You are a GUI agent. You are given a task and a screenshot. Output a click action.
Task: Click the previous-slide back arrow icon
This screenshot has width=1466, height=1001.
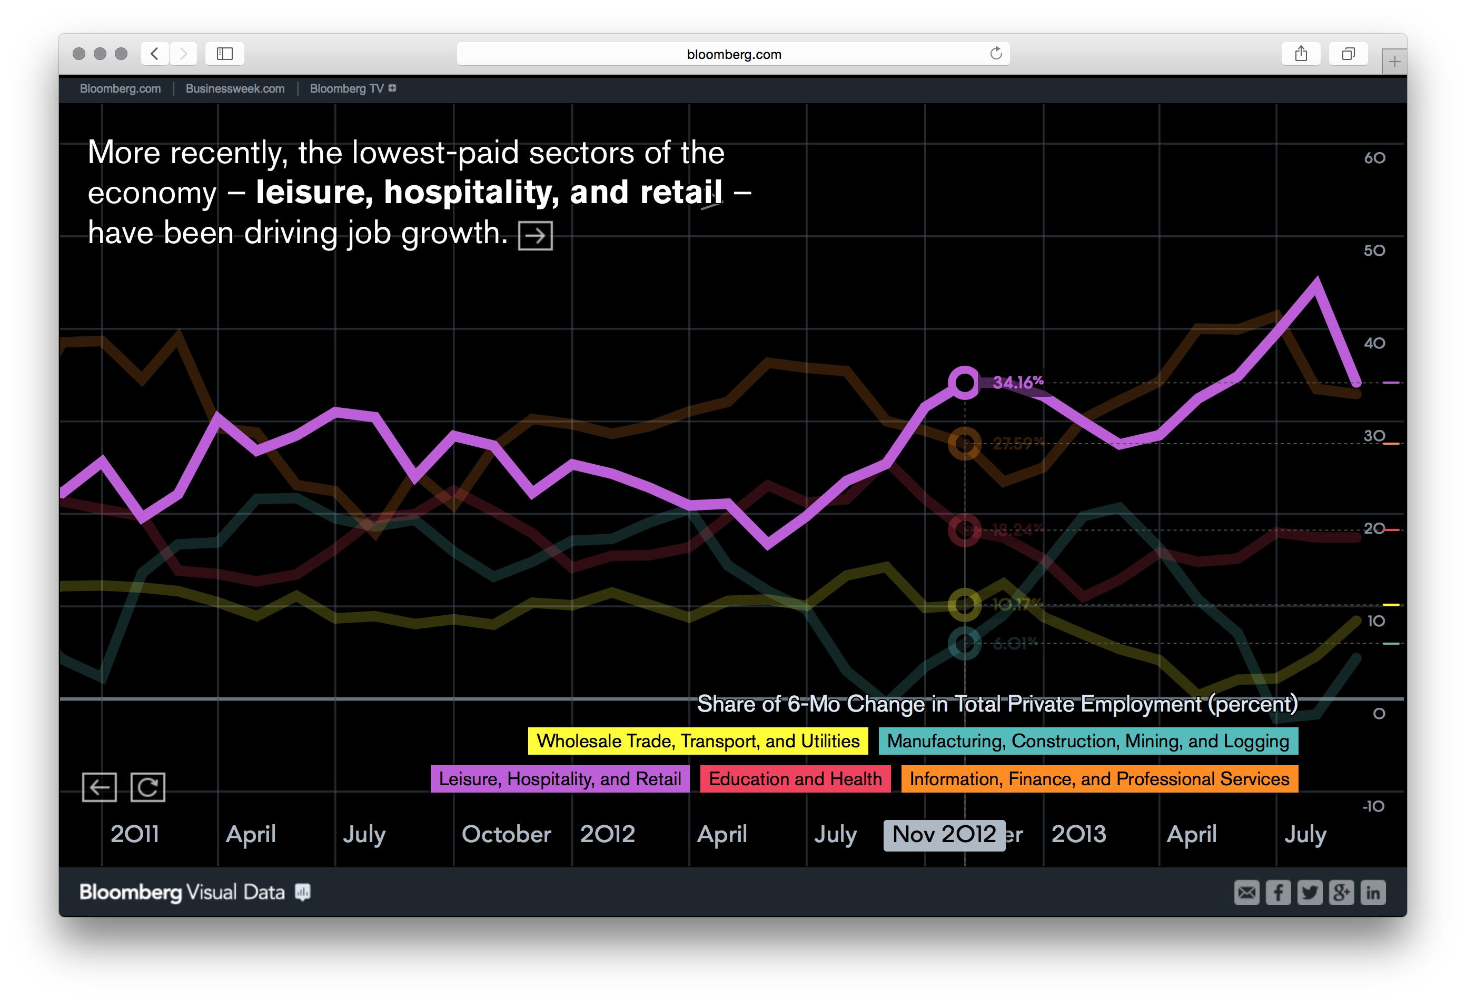(100, 787)
